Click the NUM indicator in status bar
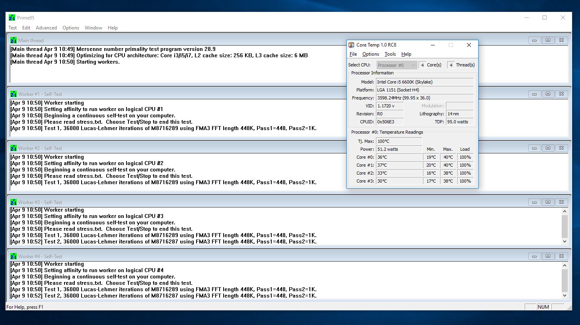Image resolution: width=580 pixels, height=325 pixels. click(x=543, y=307)
